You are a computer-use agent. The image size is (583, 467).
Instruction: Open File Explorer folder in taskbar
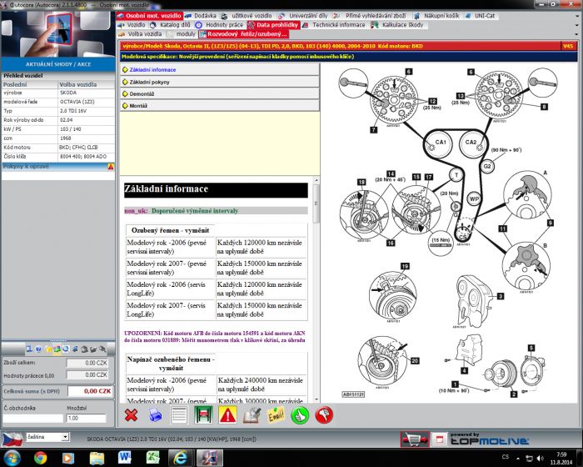pyautogui.click(x=97, y=457)
